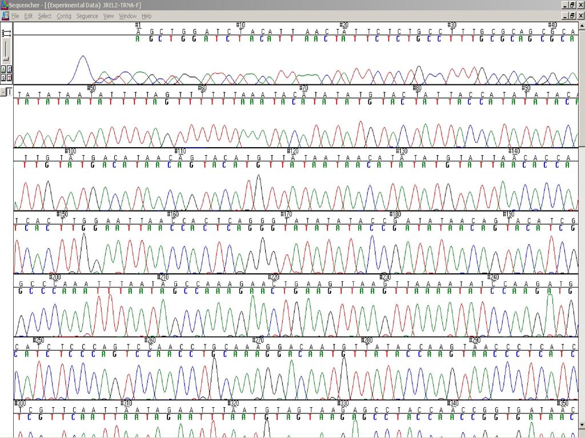The height and width of the screenshot is (438, 585).
Task: Click base position marker #270
Action: [258, 340]
